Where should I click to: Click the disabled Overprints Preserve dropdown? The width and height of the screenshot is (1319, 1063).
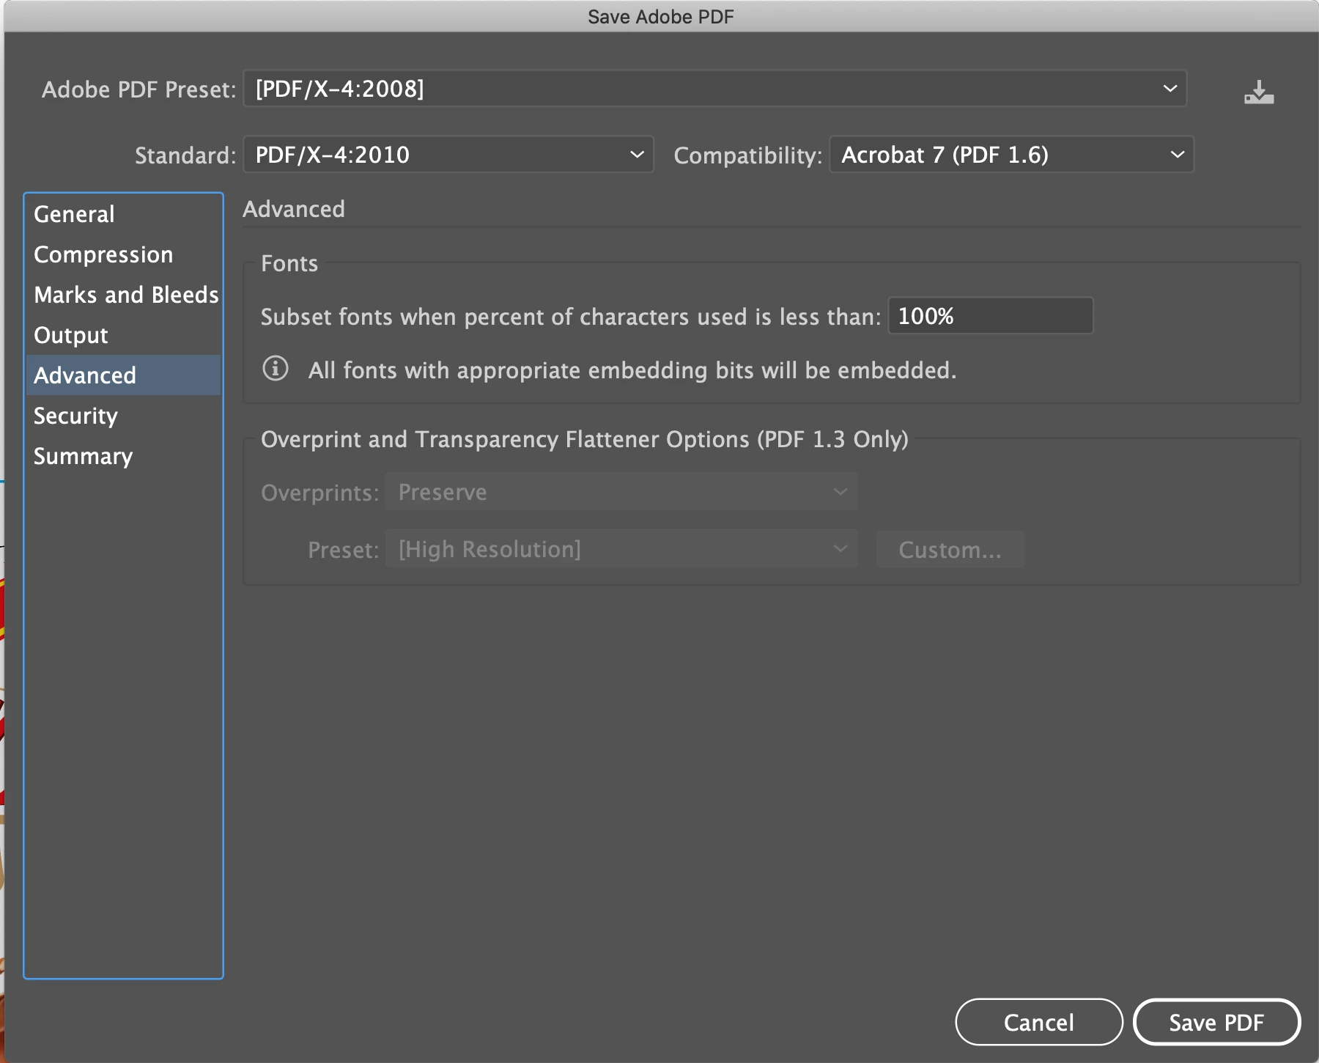click(621, 492)
